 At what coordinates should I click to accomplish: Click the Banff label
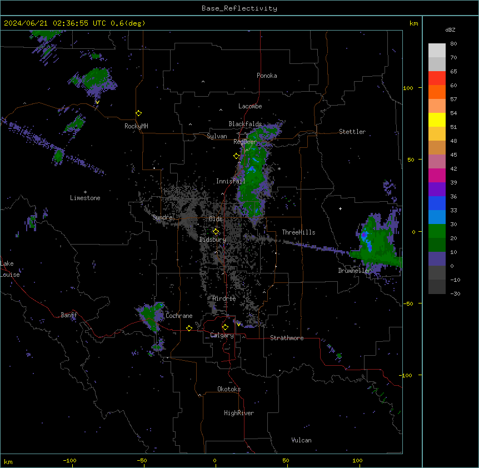click(x=69, y=315)
